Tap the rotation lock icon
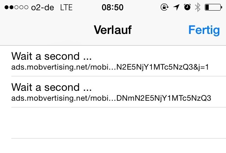Image resolution: width=226 pixels, height=153 pixels. [165, 7]
